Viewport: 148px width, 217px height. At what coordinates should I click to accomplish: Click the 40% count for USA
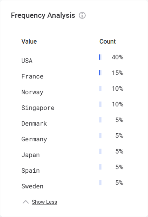[x=118, y=57]
